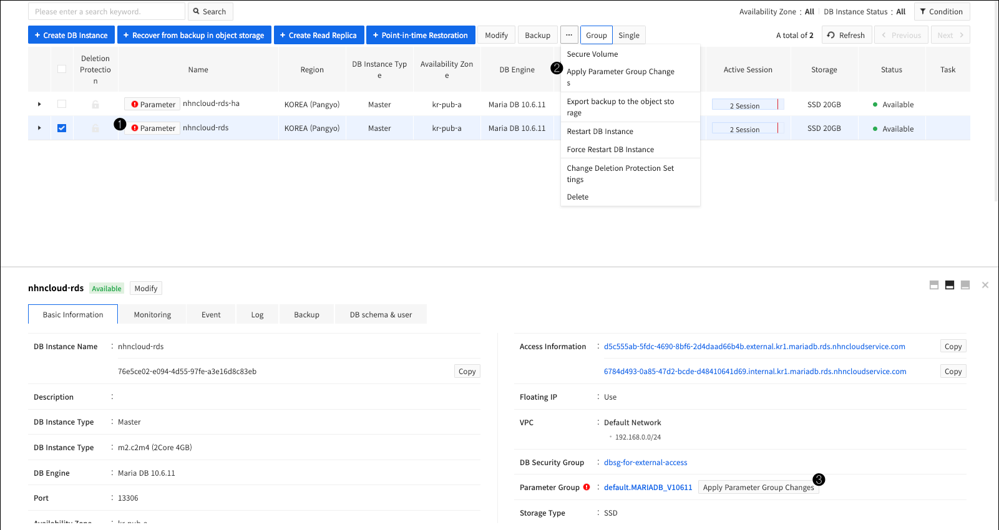Image resolution: width=999 pixels, height=530 pixels.
Task: Click the Available badge next to nhncloud-rds
Action: pos(107,288)
